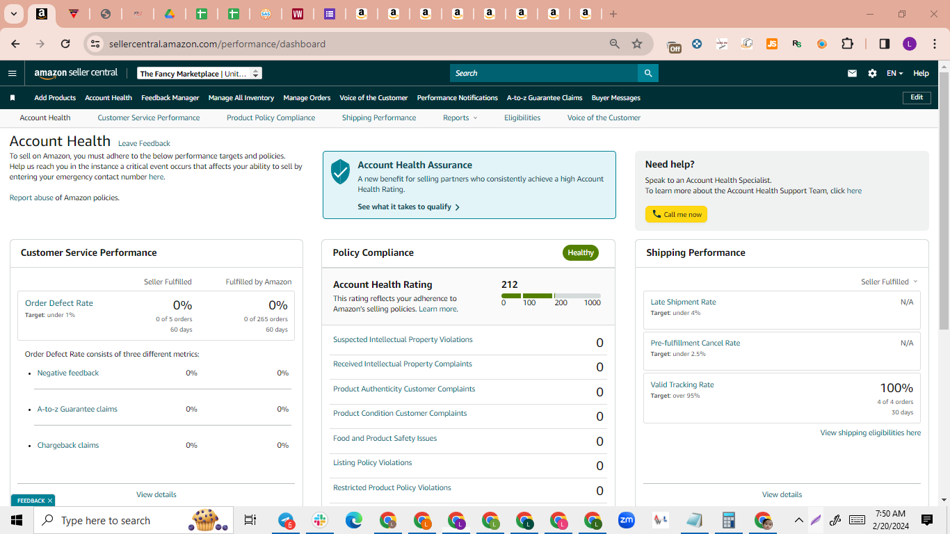This screenshot has height=534, width=950.
Task: Open the Report abuse link
Action: [31, 198]
